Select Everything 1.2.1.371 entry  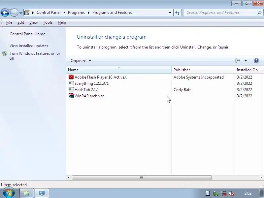91,83
